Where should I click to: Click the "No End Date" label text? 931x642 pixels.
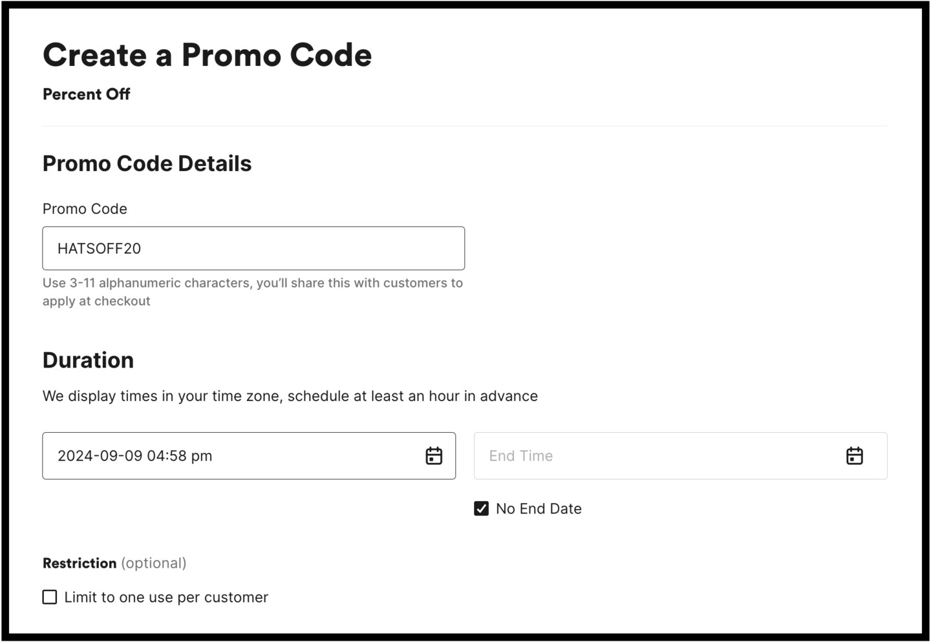pyautogui.click(x=539, y=509)
